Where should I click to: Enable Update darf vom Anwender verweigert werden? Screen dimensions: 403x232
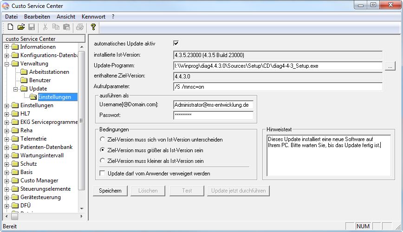coord(102,173)
